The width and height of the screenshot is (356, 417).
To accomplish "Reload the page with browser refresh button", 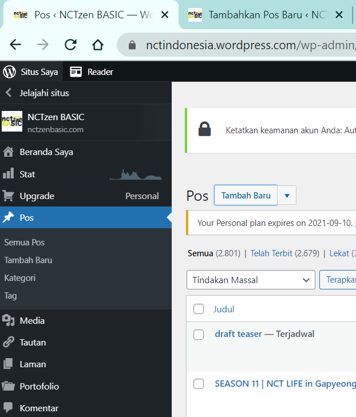I will (x=70, y=45).
